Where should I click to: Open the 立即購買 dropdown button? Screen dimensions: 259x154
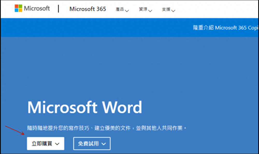pyautogui.click(x=46, y=143)
